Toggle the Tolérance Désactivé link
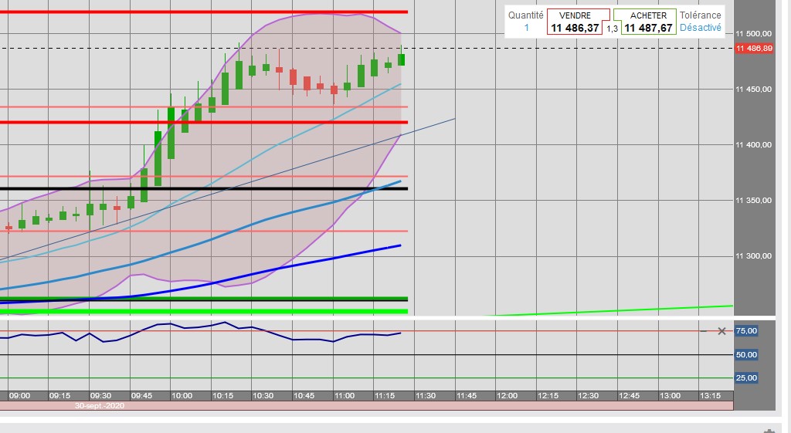Viewport: 791px width, 433px height. click(x=700, y=28)
